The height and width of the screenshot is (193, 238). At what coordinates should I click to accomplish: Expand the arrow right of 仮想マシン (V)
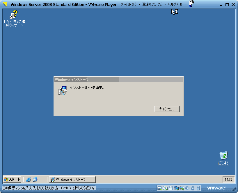166,4
